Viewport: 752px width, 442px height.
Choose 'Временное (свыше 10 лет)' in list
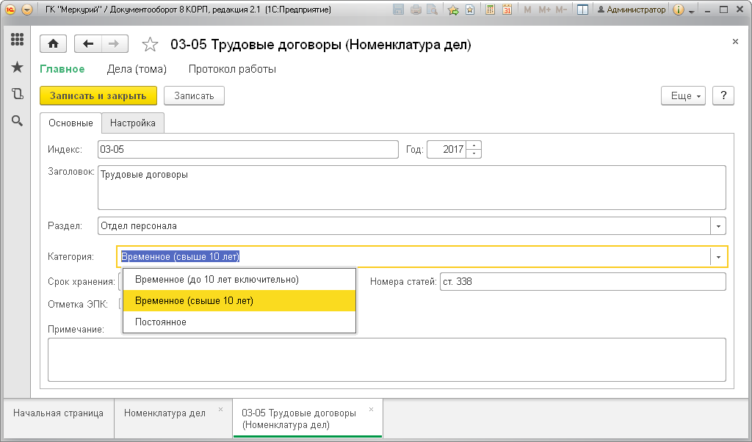[239, 300]
